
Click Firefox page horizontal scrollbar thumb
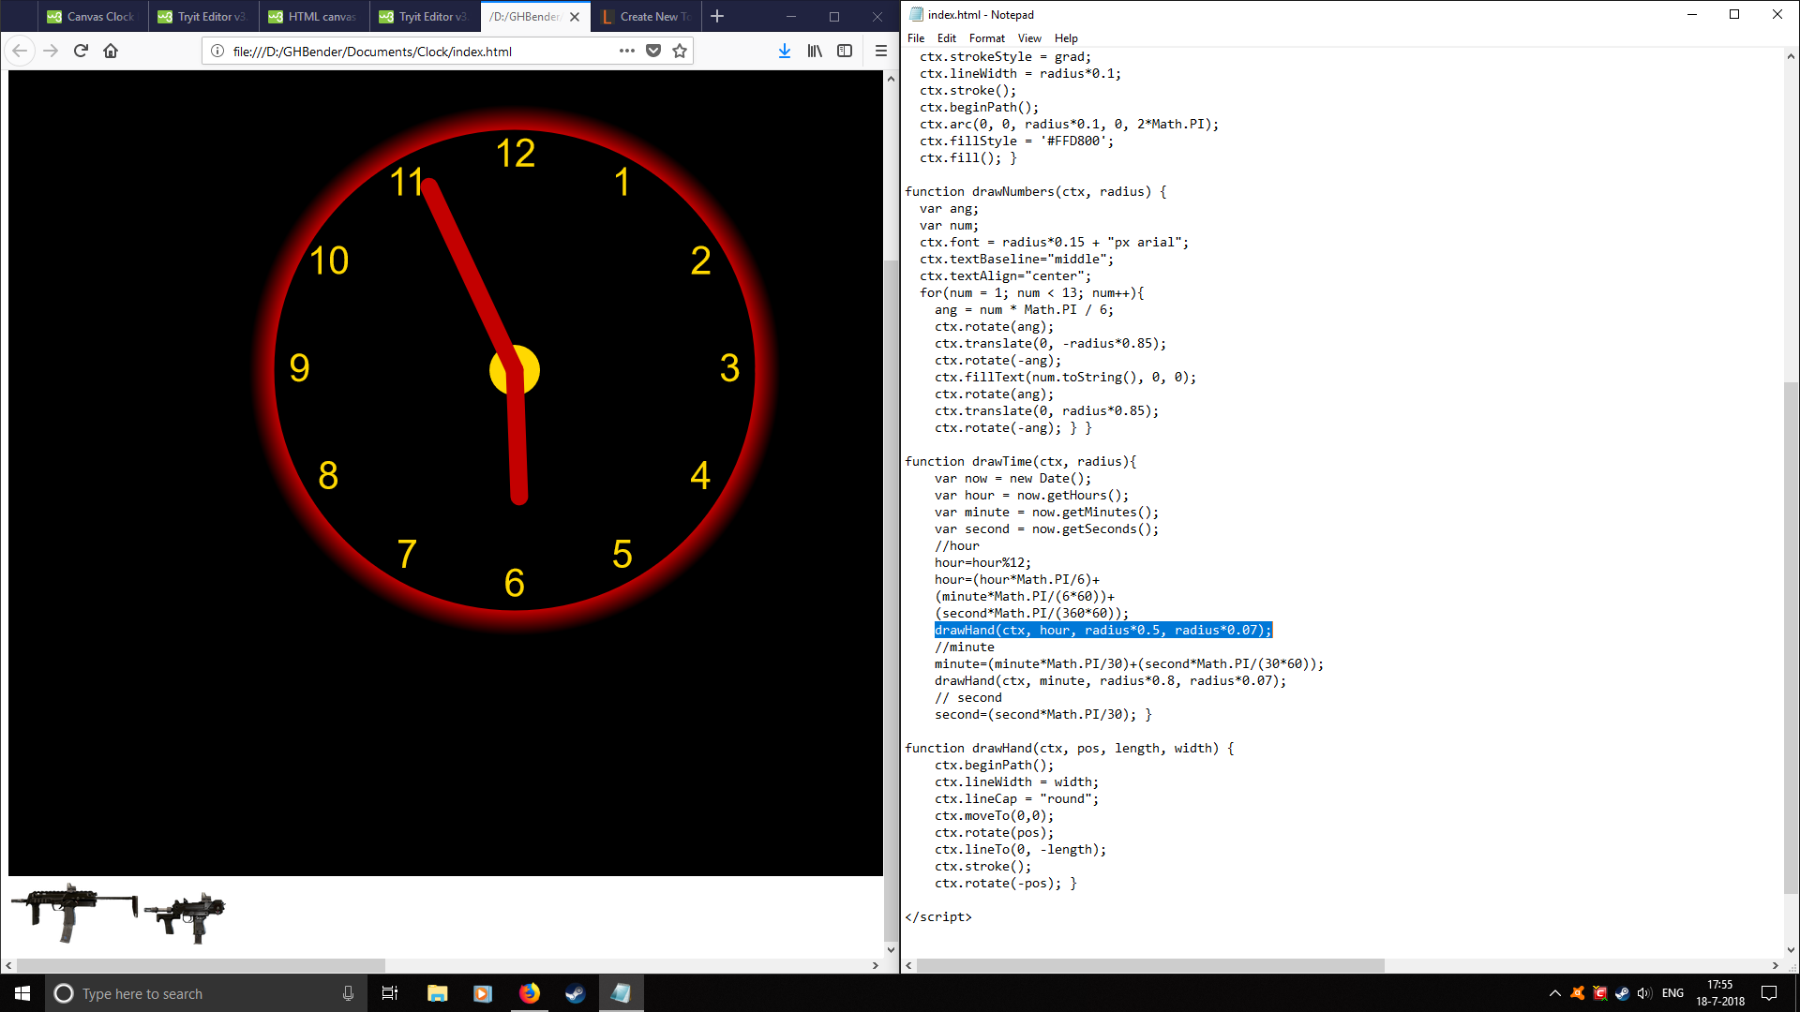(x=201, y=965)
